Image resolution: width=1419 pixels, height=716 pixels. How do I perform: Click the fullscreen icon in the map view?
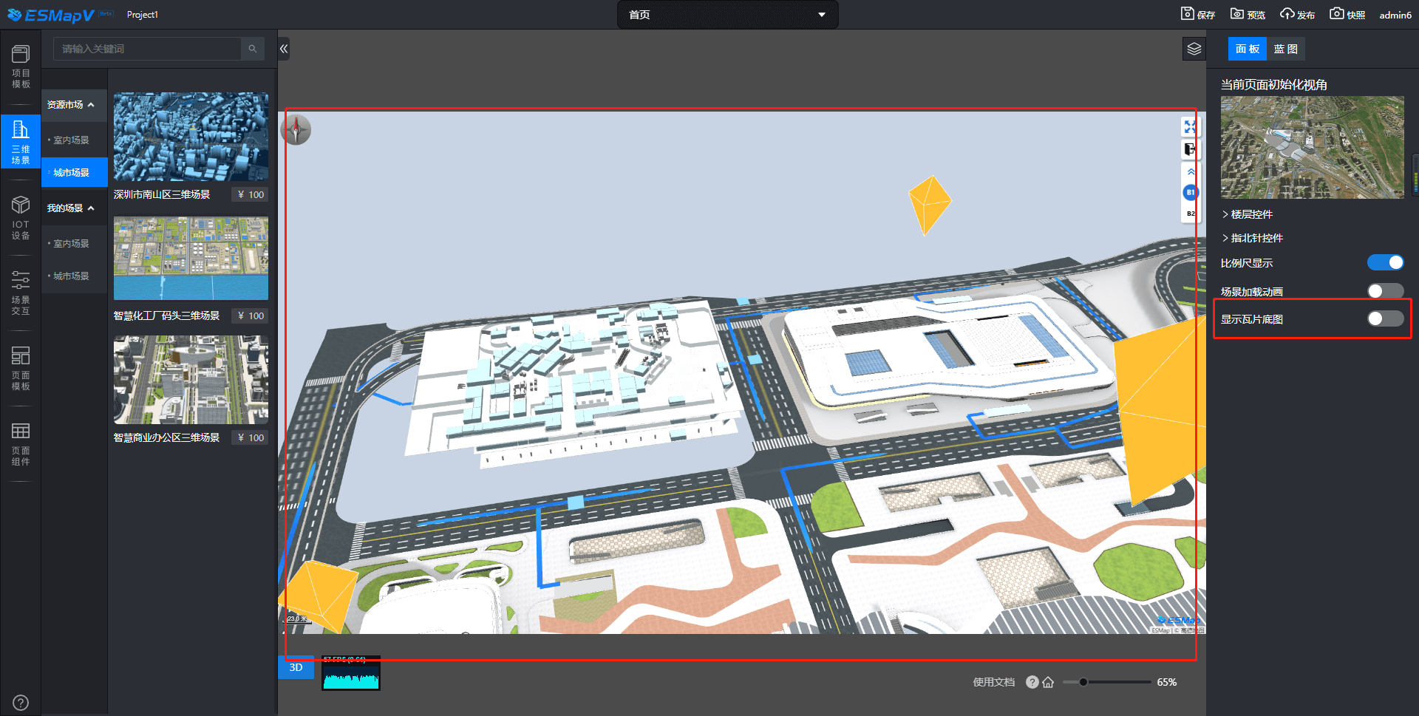click(1190, 127)
